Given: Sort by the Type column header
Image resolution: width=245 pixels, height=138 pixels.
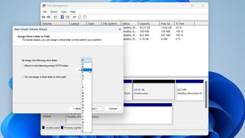Looking at the screenshot, I should pos(94,23).
